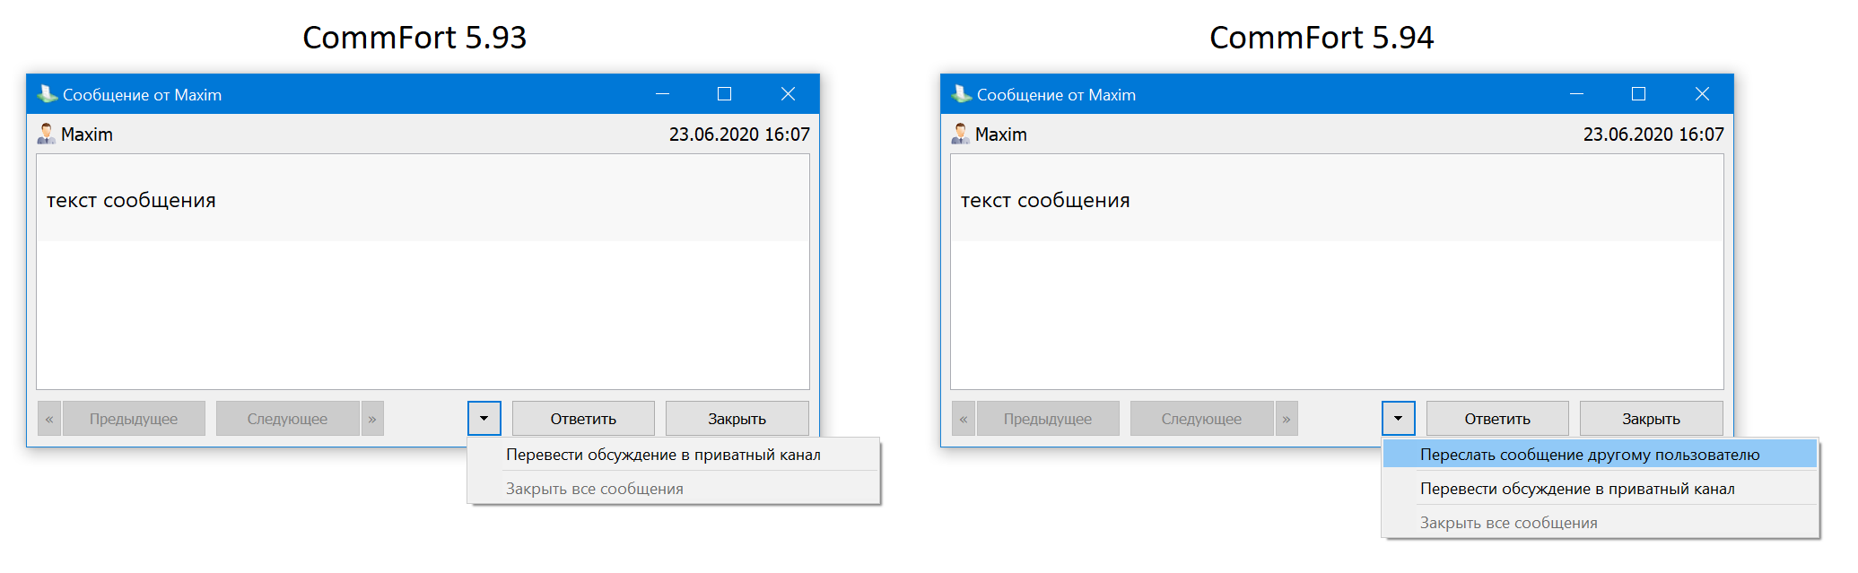Click first-message « button in 5.93 window
Screen dimensions: 1858x573
(x=49, y=418)
